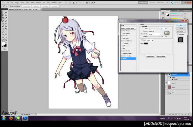Open the Image menu

pos(17,3)
